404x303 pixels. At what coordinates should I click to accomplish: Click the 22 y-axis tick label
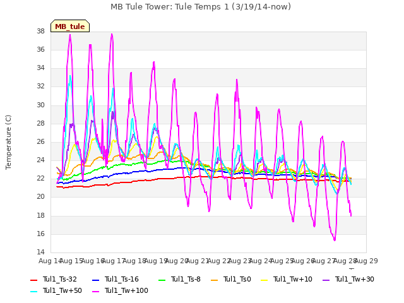(40, 178)
